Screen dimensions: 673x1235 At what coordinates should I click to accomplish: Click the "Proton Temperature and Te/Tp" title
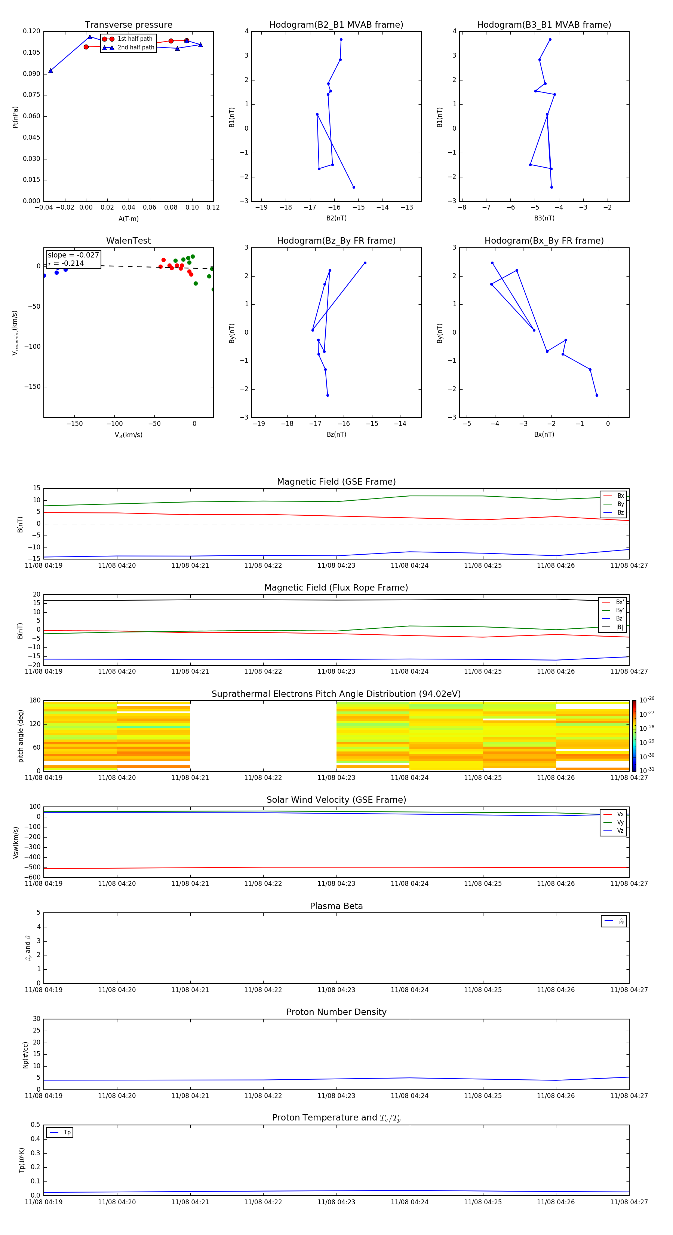336,1118
